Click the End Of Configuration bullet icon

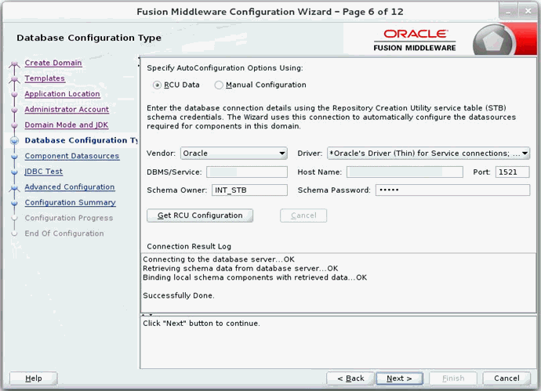14,234
